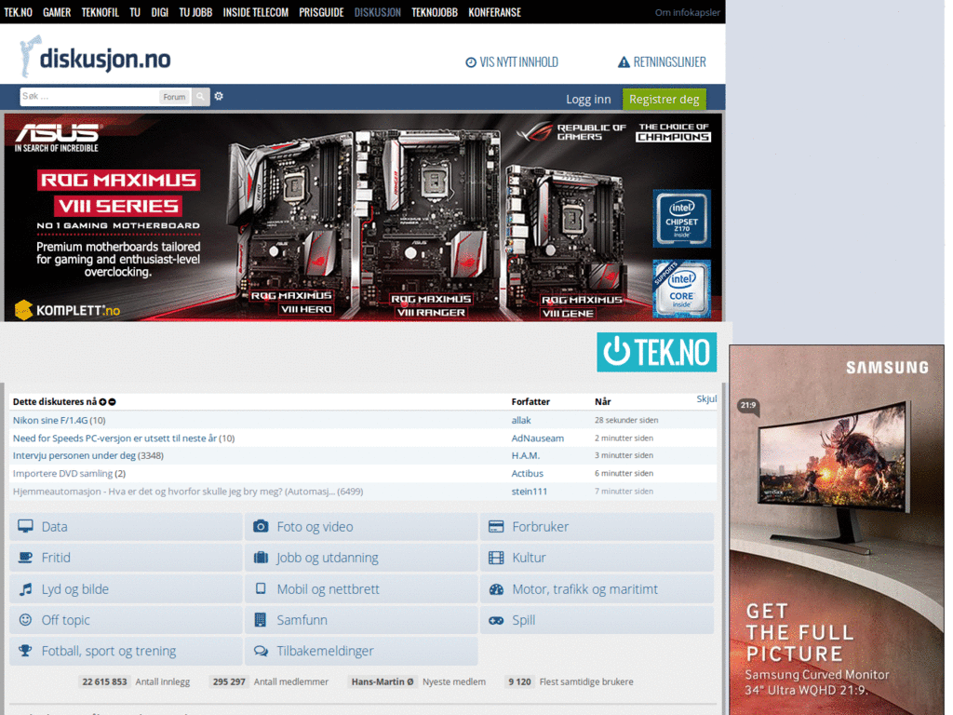
Task: Click the Lyd og bilde music note icon
Action: (x=25, y=589)
